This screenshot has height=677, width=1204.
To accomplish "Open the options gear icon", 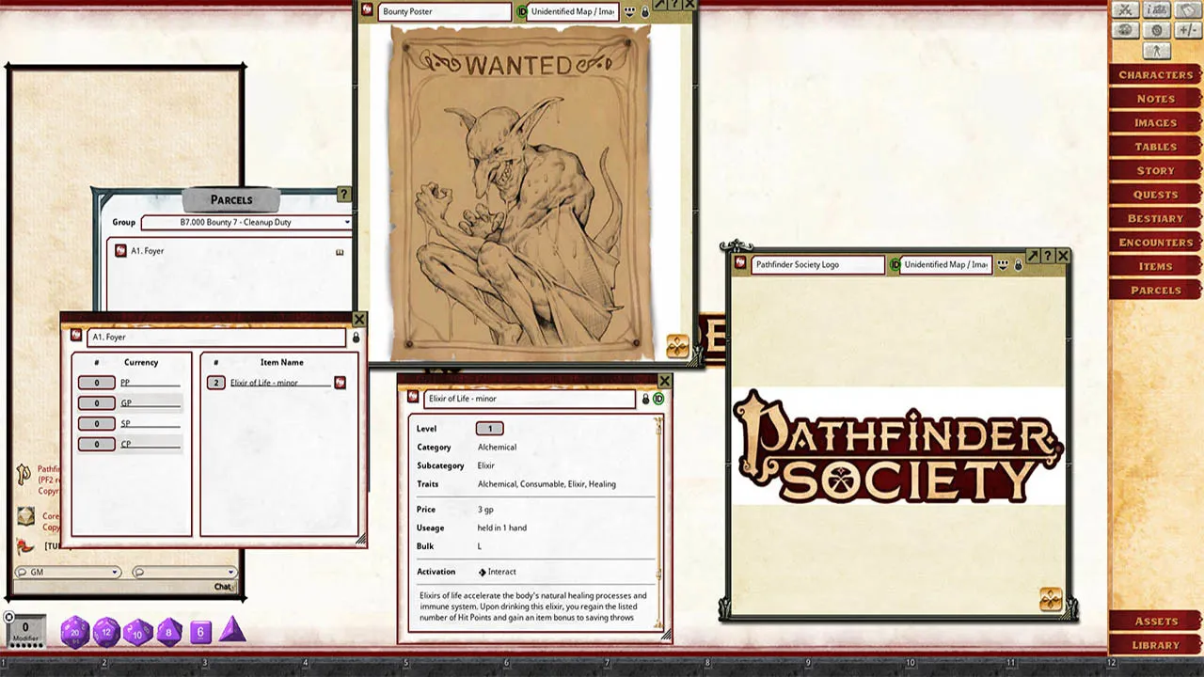I will [x=1157, y=31].
